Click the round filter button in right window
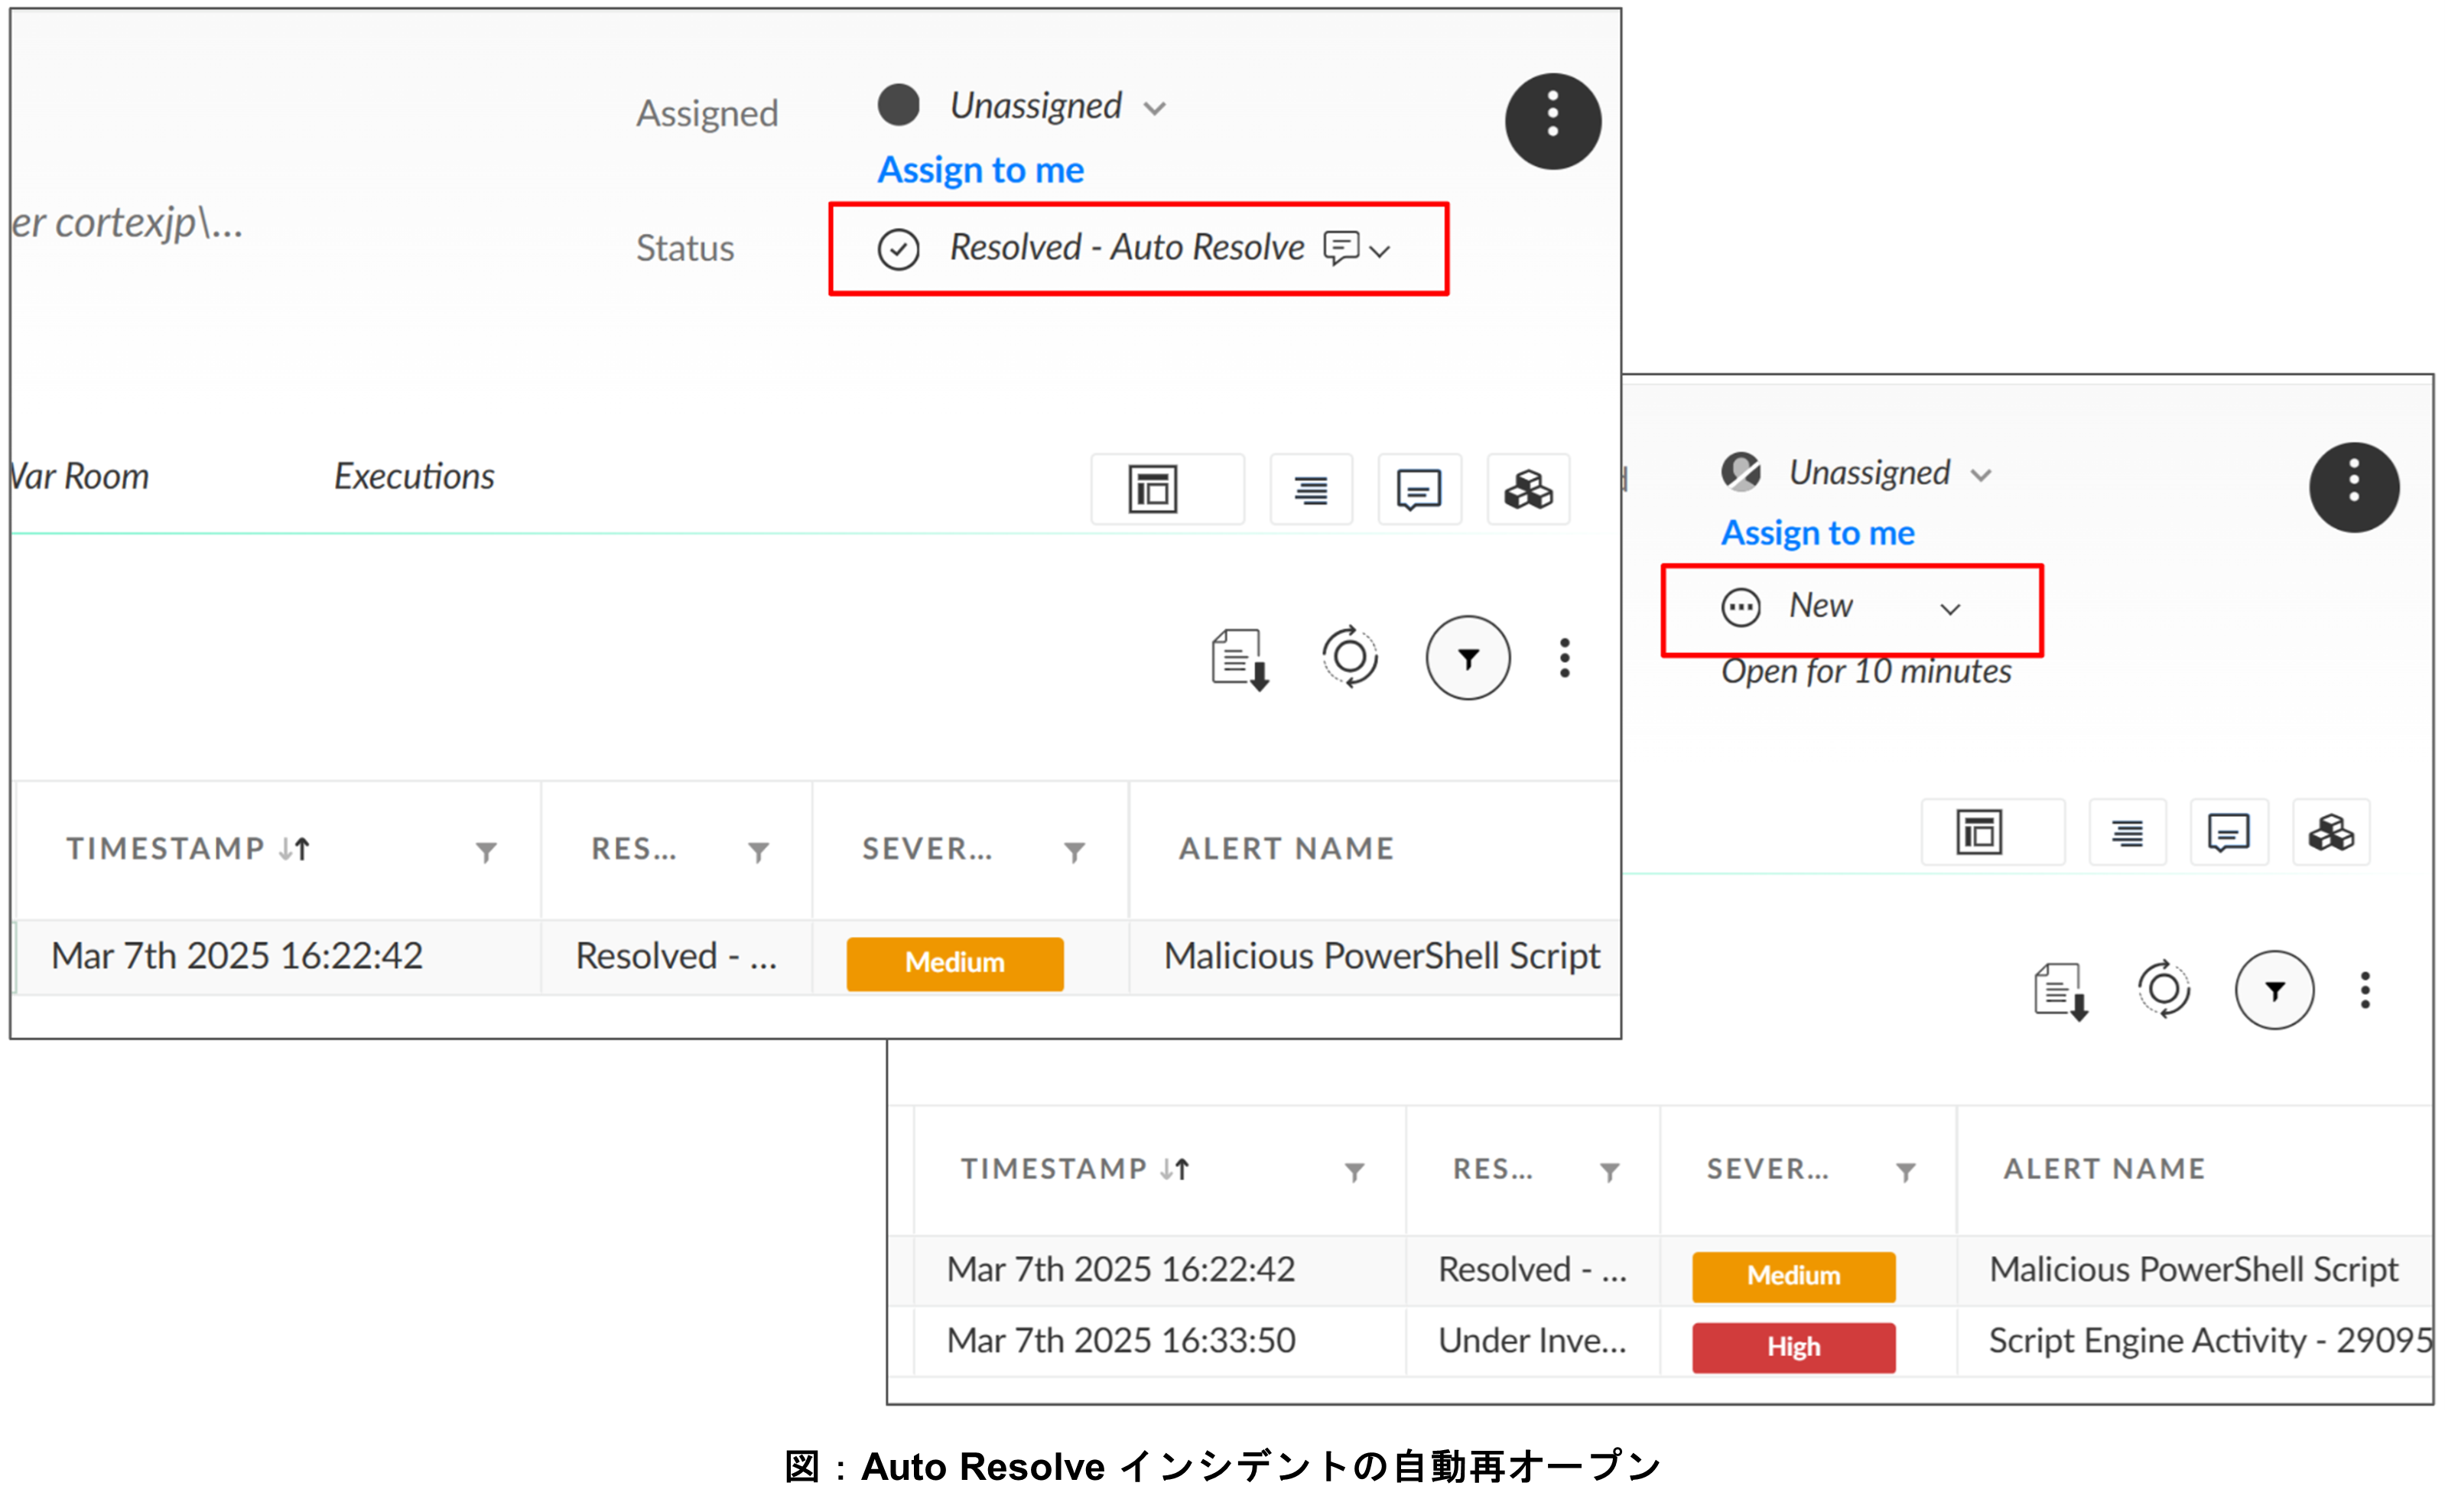The height and width of the screenshot is (1512, 2445). [x=2274, y=990]
